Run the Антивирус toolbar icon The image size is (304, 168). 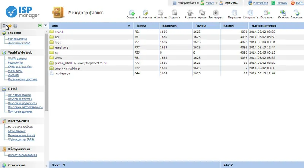click(x=215, y=13)
